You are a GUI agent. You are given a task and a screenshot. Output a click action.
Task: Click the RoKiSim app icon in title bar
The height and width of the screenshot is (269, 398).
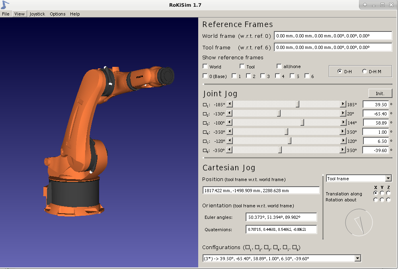tap(5, 4)
